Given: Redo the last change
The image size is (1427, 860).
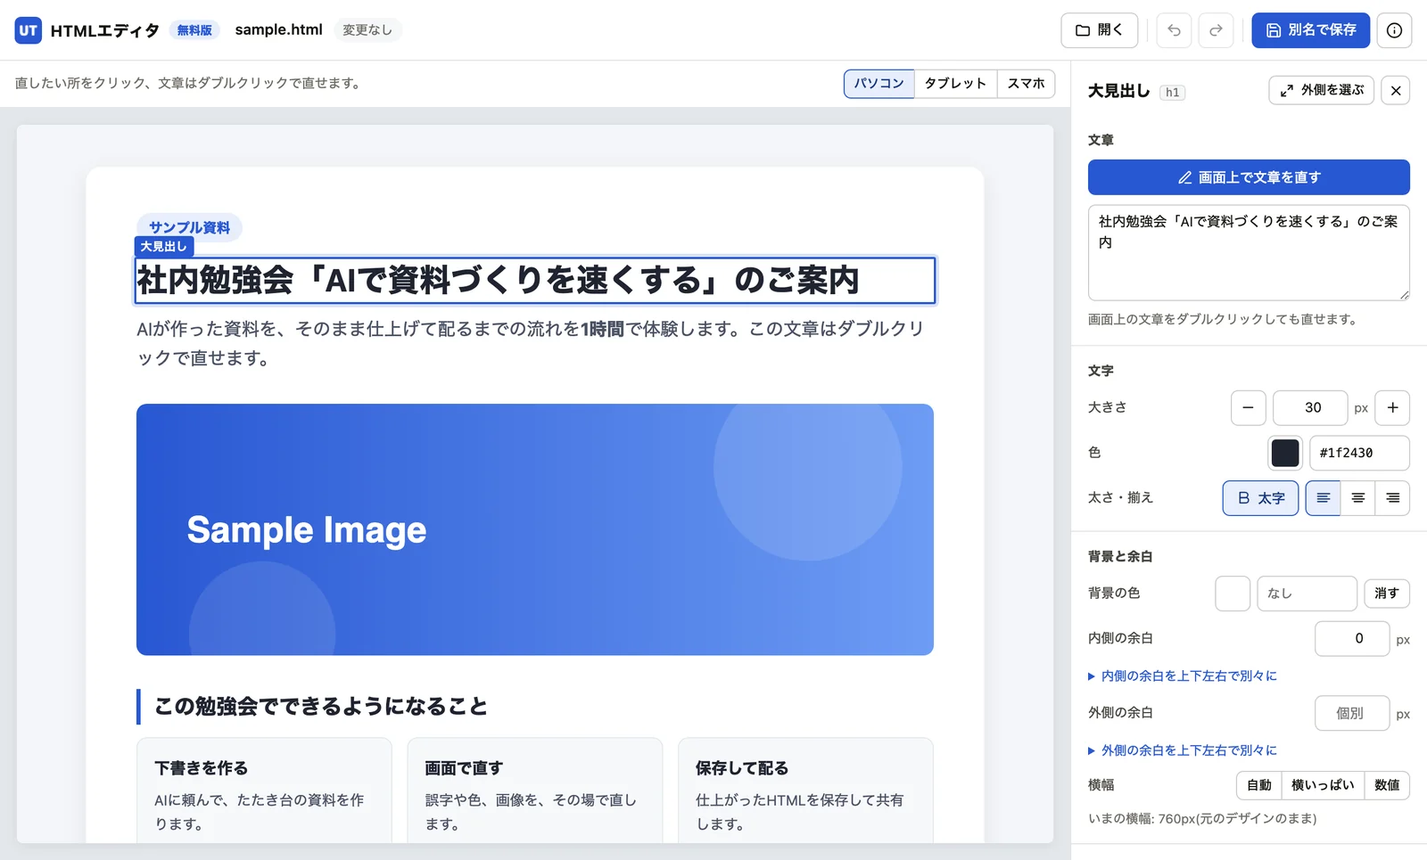Looking at the screenshot, I should point(1216,30).
